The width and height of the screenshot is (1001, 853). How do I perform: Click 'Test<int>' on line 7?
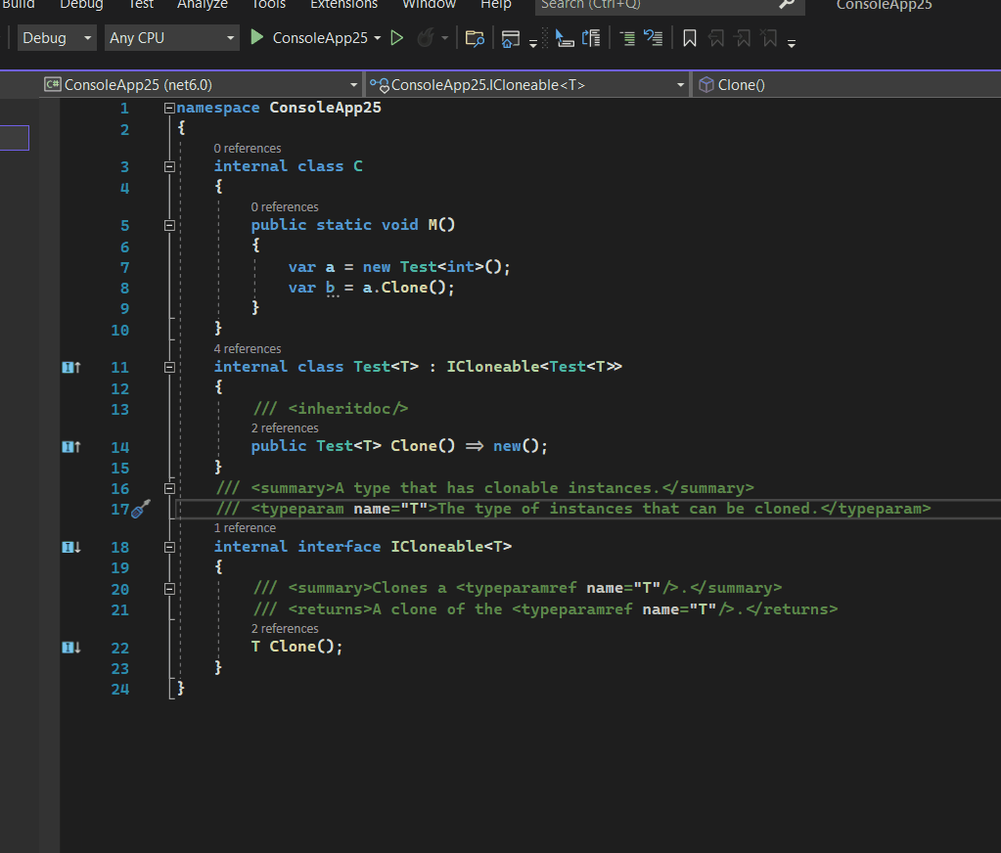click(x=441, y=267)
